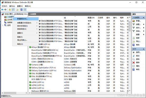
Task: Open 按状态筛选(S) submenu in context menu
Action: [x=26, y=26]
